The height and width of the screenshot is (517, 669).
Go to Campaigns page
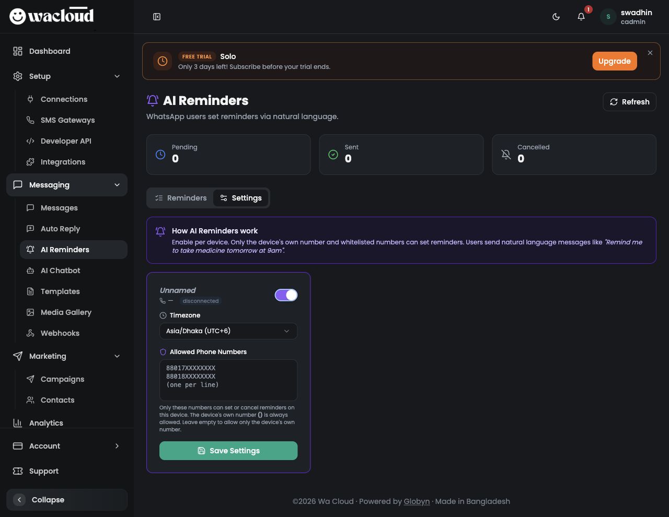74,379
